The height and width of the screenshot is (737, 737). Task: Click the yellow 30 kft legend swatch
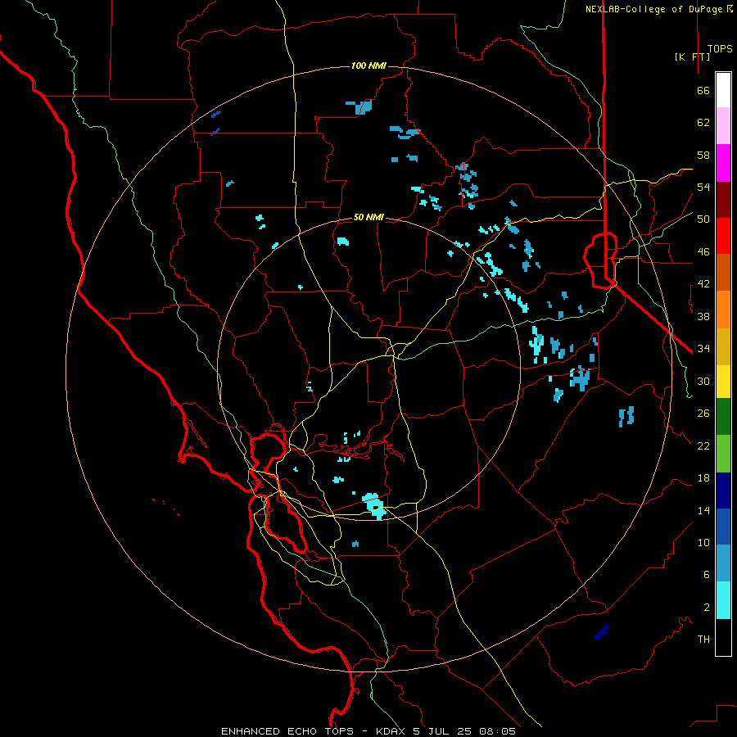(723, 382)
